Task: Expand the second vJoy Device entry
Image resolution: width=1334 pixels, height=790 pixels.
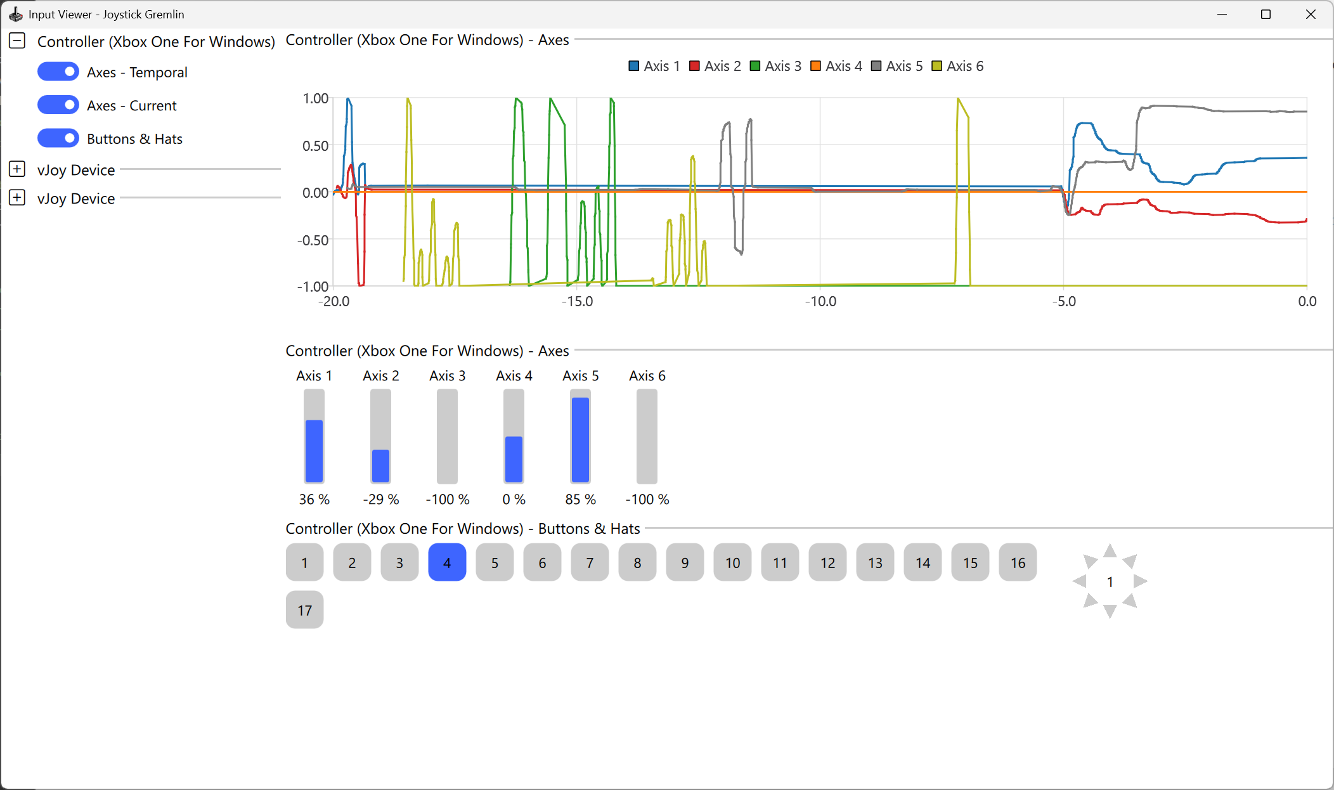Action: point(17,198)
